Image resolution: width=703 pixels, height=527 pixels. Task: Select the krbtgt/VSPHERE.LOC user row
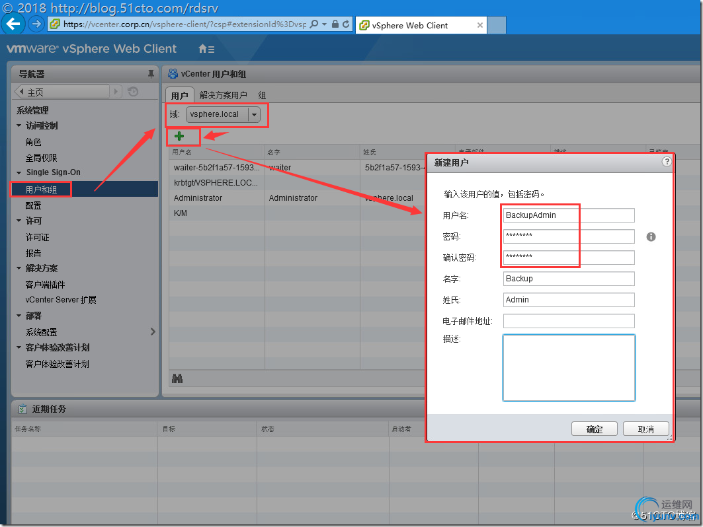(x=297, y=183)
